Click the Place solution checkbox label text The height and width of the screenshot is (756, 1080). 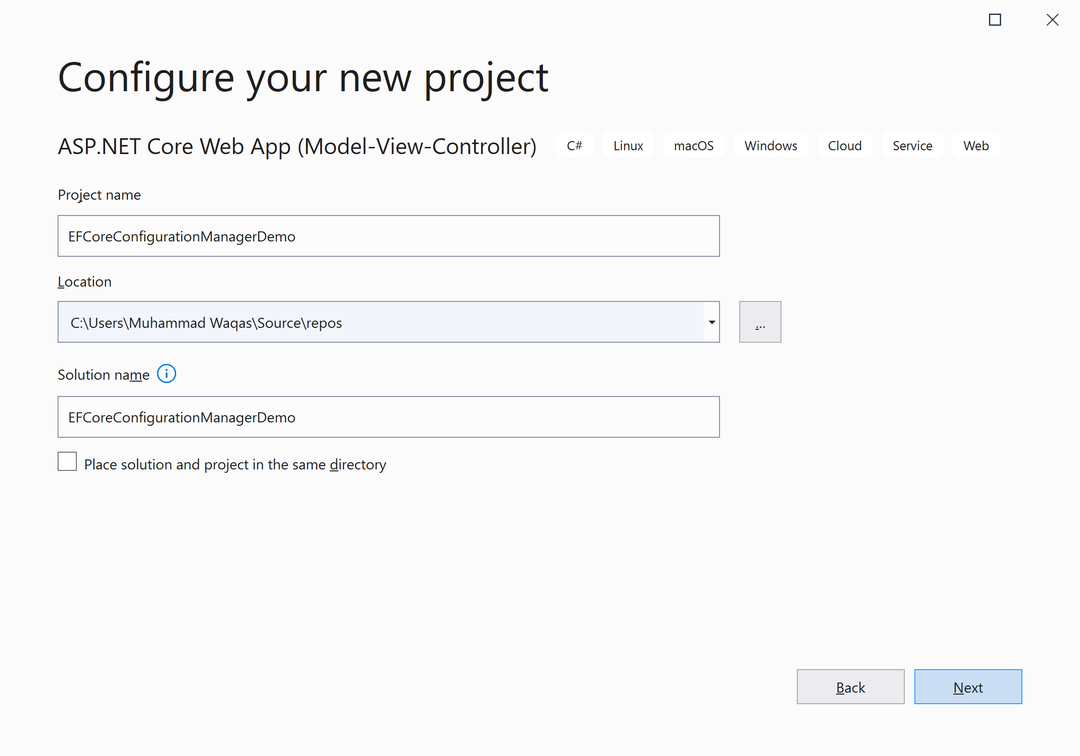pyautogui.click(x=235, y=465)
